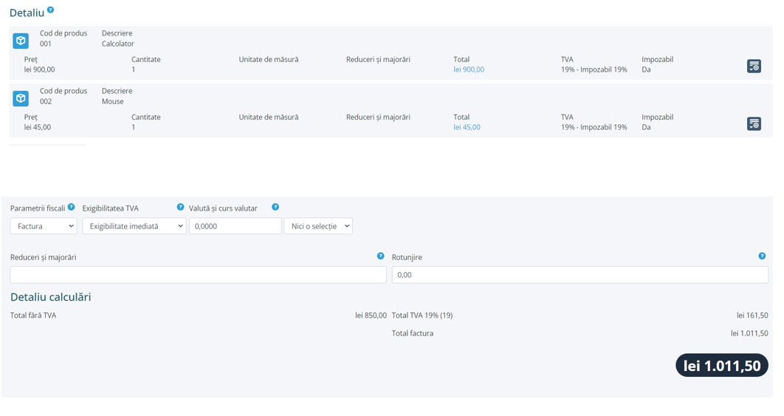The image size is (784, 416).
Task: Show help for Parametrii fiscali
Action: 72,208
